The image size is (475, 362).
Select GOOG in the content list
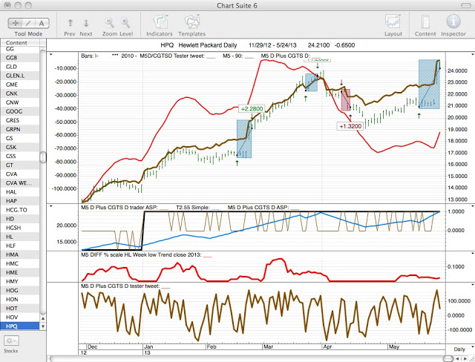coord(20,111)
